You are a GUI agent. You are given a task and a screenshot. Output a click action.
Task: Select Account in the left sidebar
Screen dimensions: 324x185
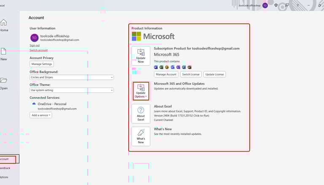tap(8, 159)
